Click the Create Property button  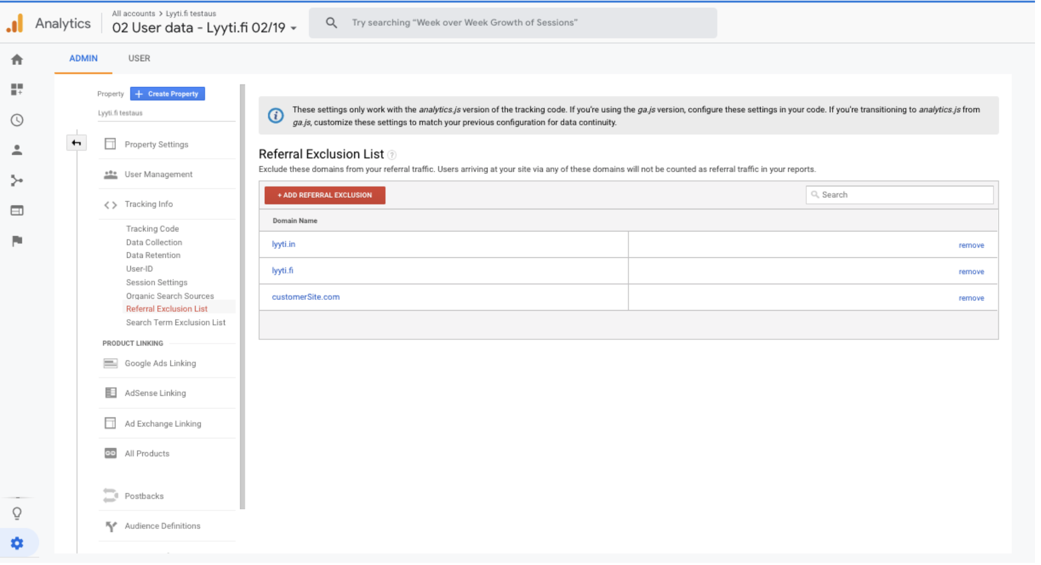pyautogui.click(x=167, y=94)
